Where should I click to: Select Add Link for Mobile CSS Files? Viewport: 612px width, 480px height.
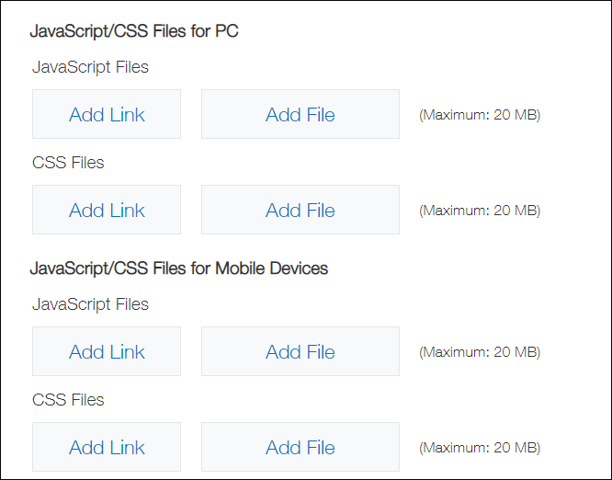[x=107, y=447]
